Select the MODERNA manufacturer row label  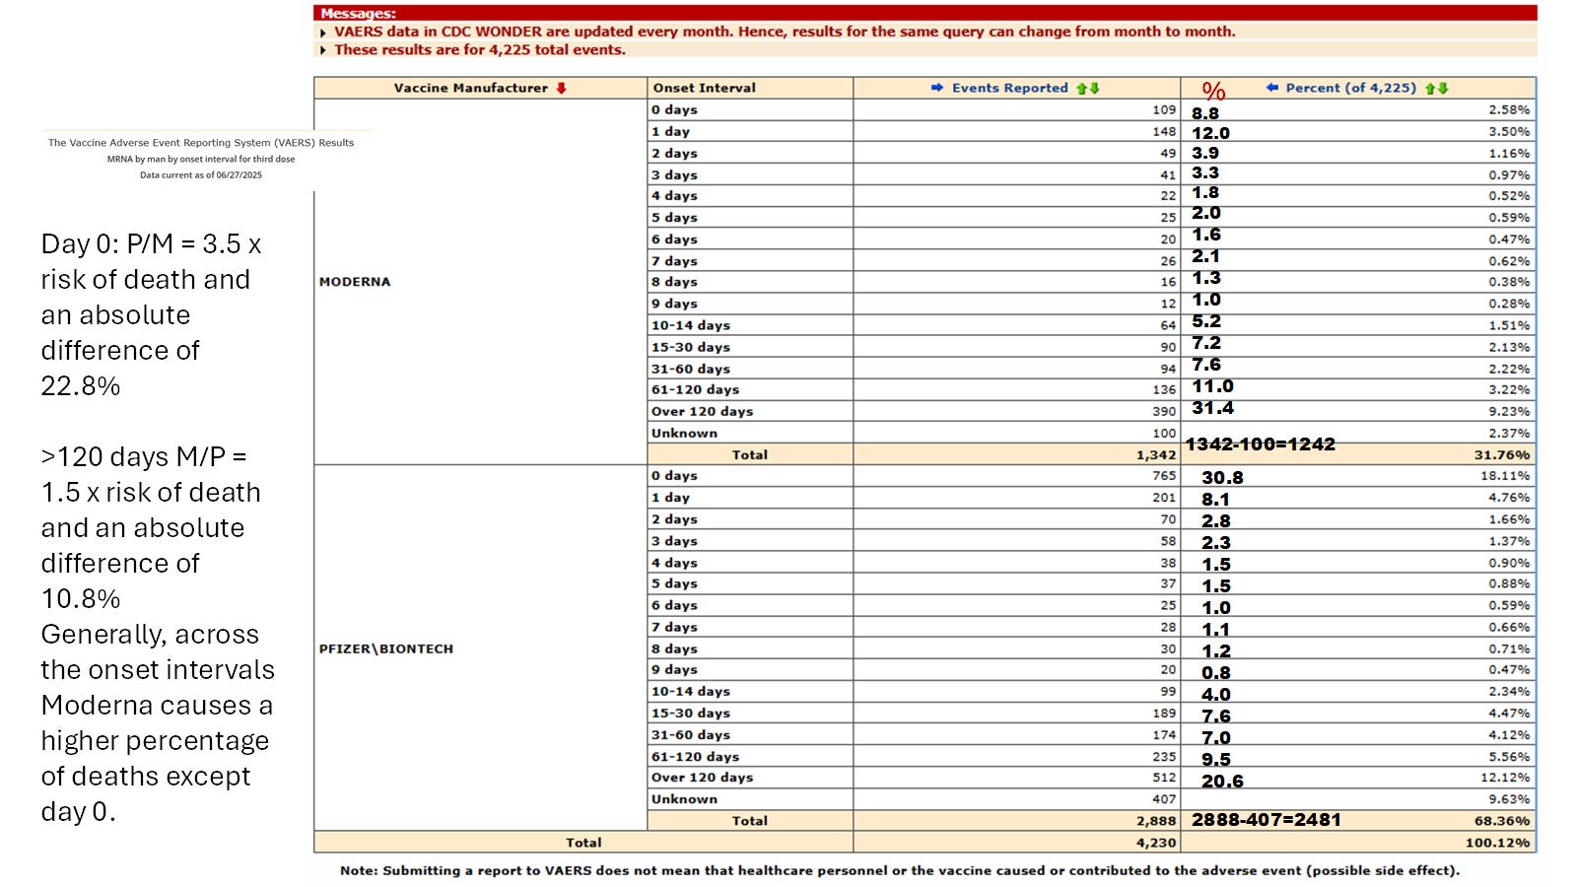355,282
